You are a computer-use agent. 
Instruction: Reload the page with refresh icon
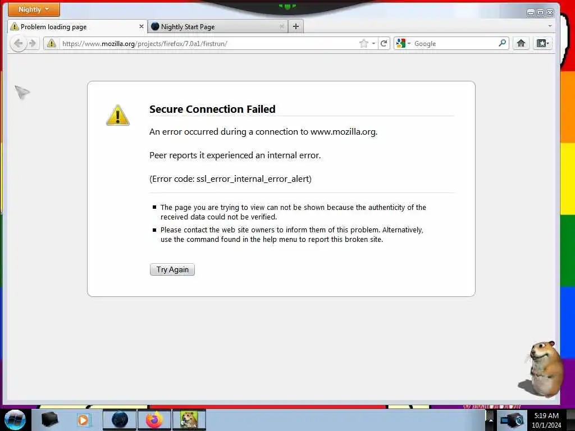pos(384,44)
